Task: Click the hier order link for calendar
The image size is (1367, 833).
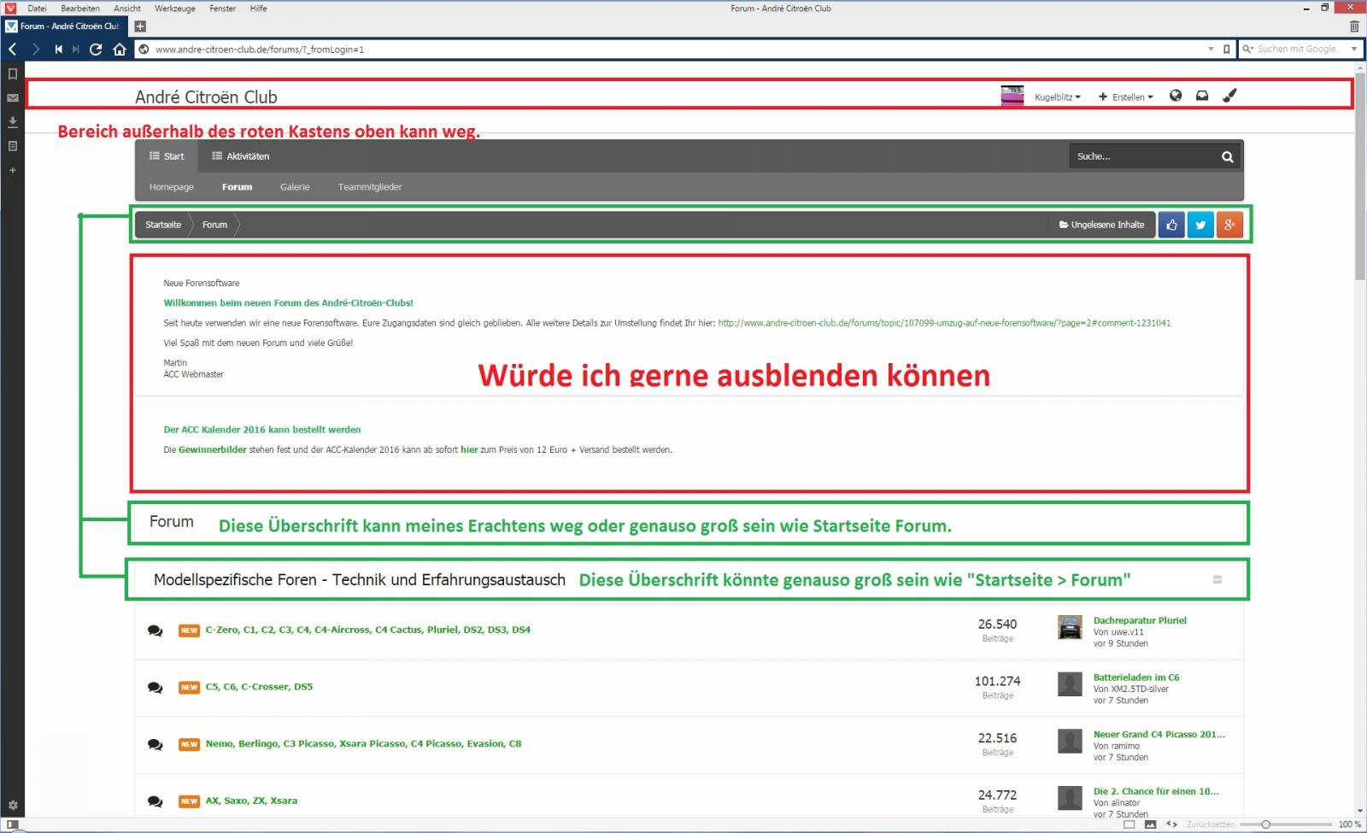Action: point(469,449)
